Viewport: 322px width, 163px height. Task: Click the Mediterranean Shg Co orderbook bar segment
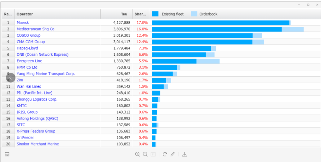click(x=293, y=29)
